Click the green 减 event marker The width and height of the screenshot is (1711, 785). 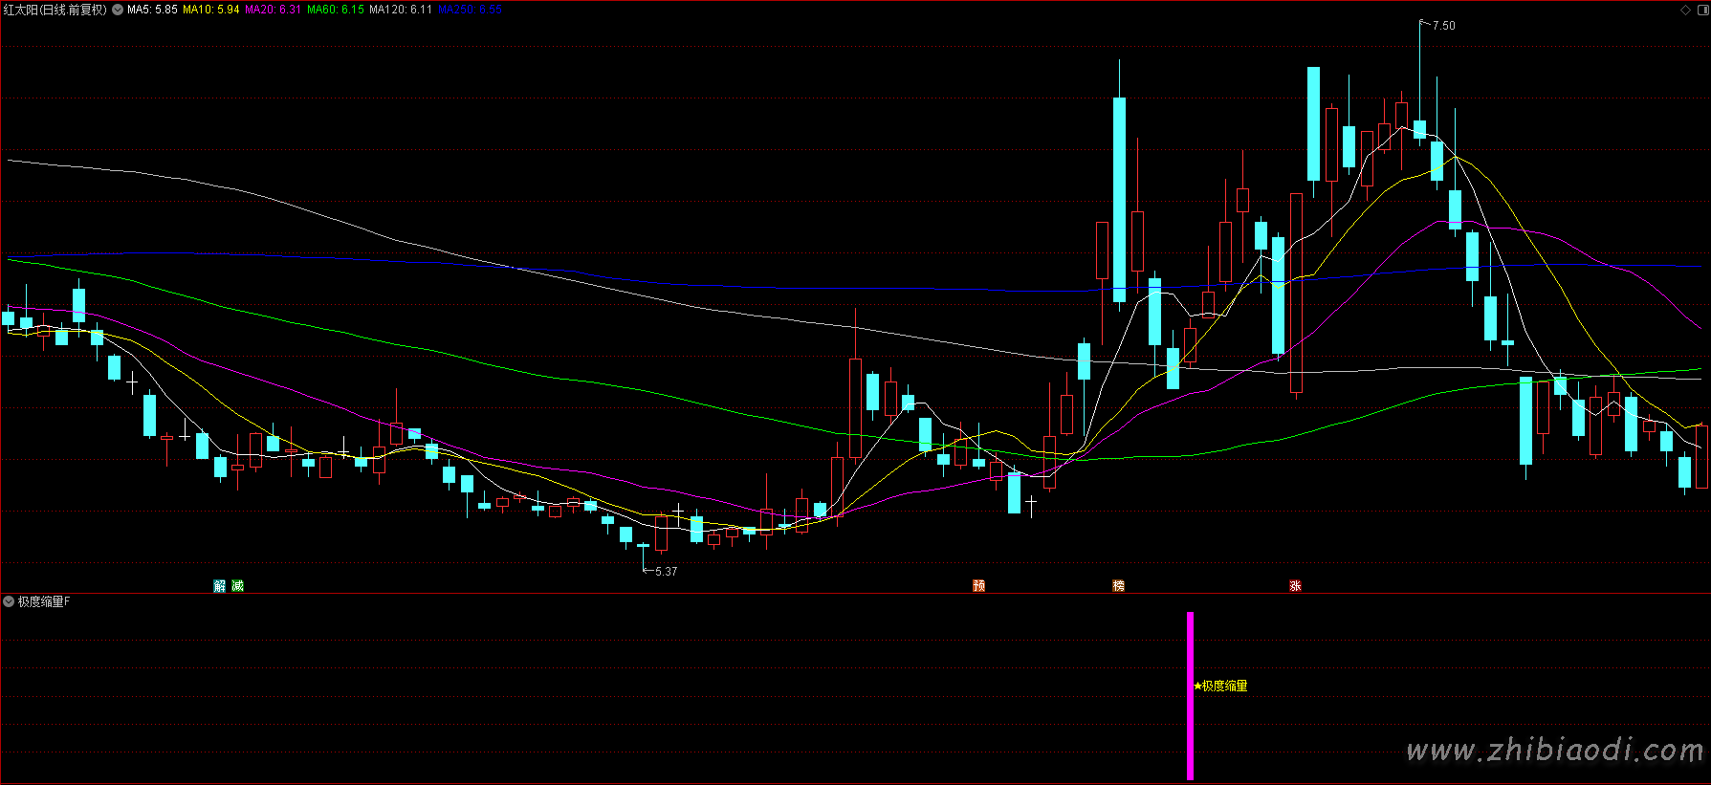(238, 585)
